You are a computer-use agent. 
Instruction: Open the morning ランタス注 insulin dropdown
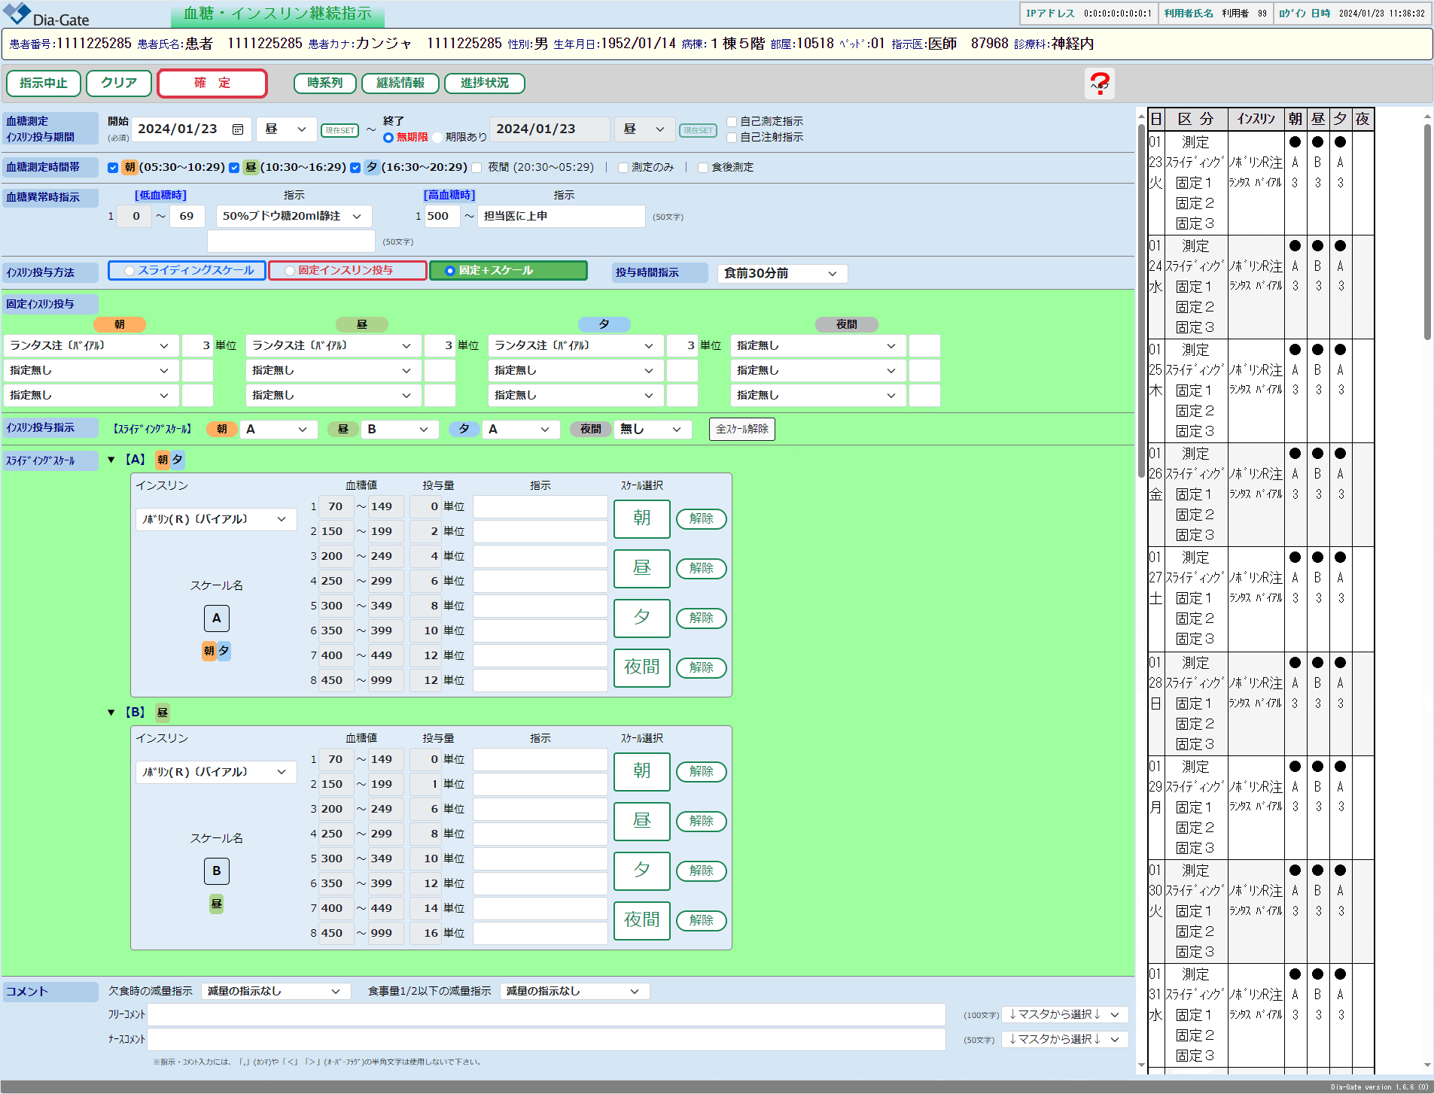(x=91, y=346)
